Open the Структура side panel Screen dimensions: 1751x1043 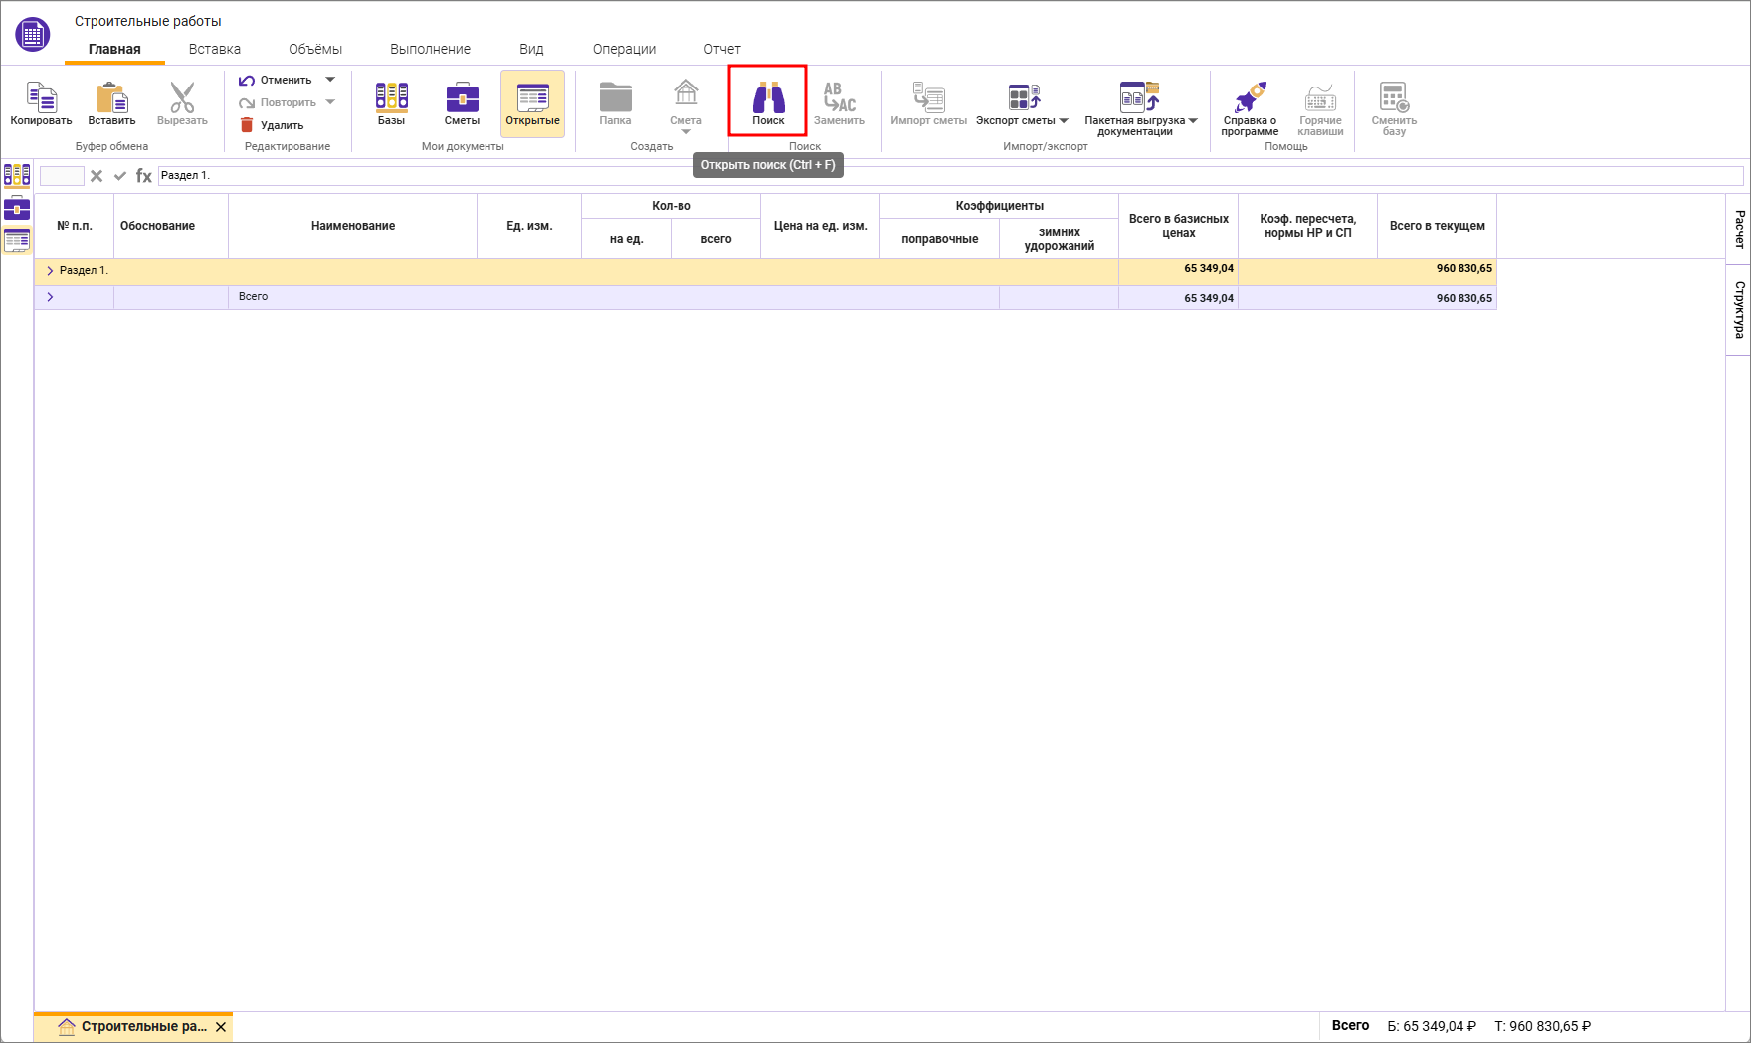tap(1738, 309)
